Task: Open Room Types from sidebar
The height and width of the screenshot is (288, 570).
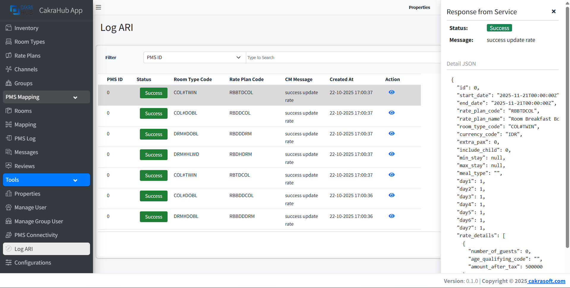Action: point(29,42)
